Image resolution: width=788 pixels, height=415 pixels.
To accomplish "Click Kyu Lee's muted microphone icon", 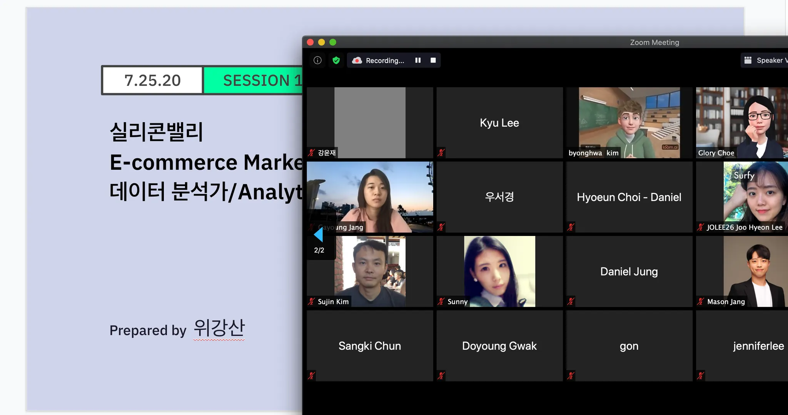I will tap(441, 153).
